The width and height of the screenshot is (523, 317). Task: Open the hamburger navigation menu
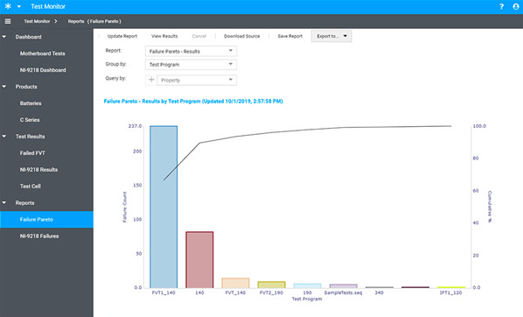[x=8, y=21]
